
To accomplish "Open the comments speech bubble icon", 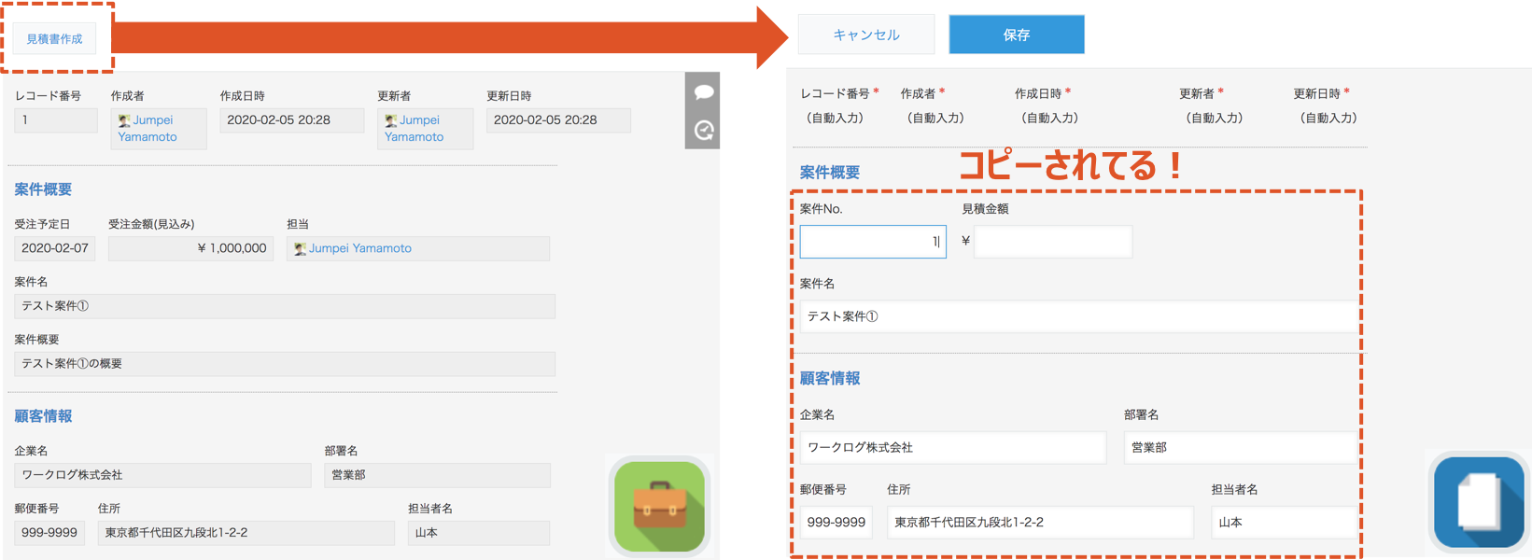I will coord(704,91).
